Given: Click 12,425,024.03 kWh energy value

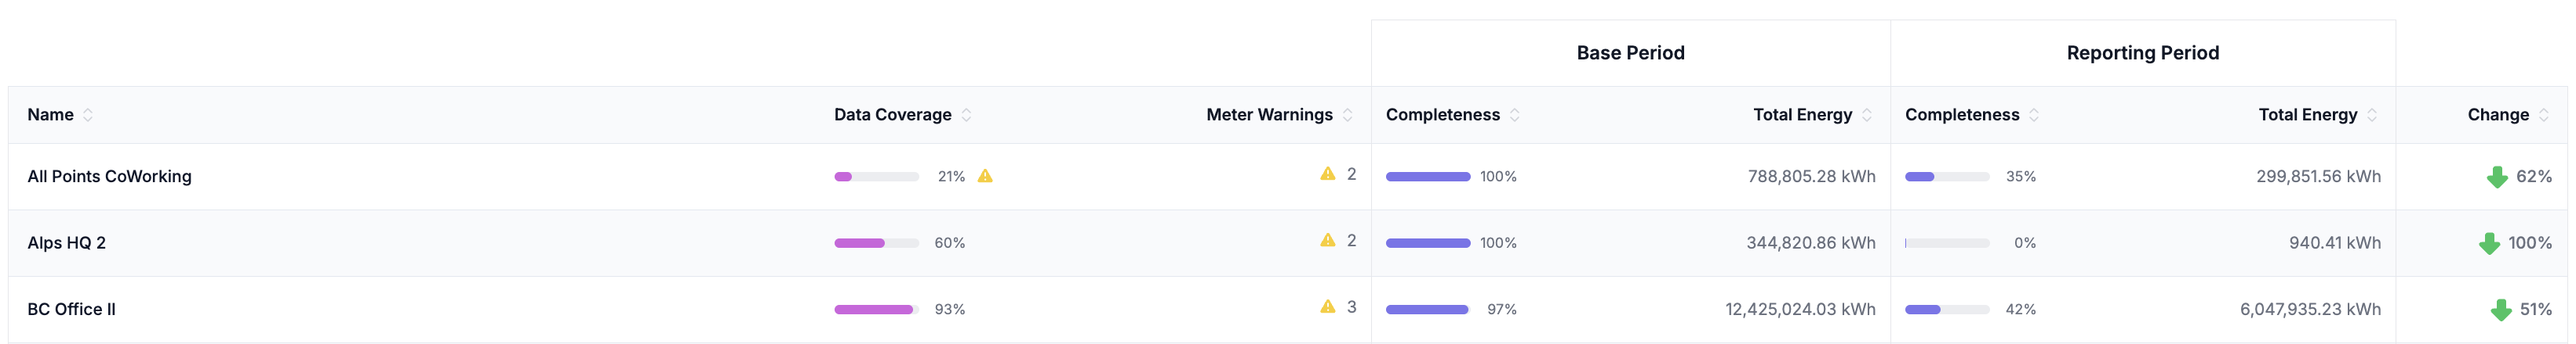Looking at the screenshot, I should tap(1800, 309).
